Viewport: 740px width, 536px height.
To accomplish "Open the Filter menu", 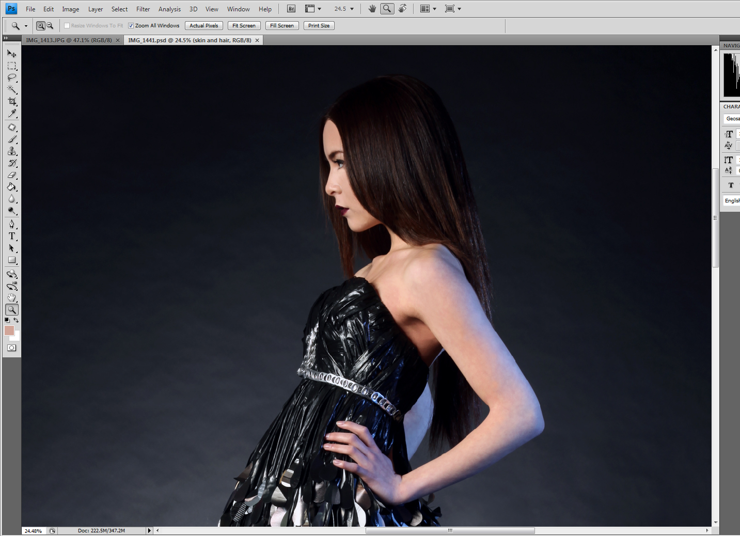I will [143, 9].
